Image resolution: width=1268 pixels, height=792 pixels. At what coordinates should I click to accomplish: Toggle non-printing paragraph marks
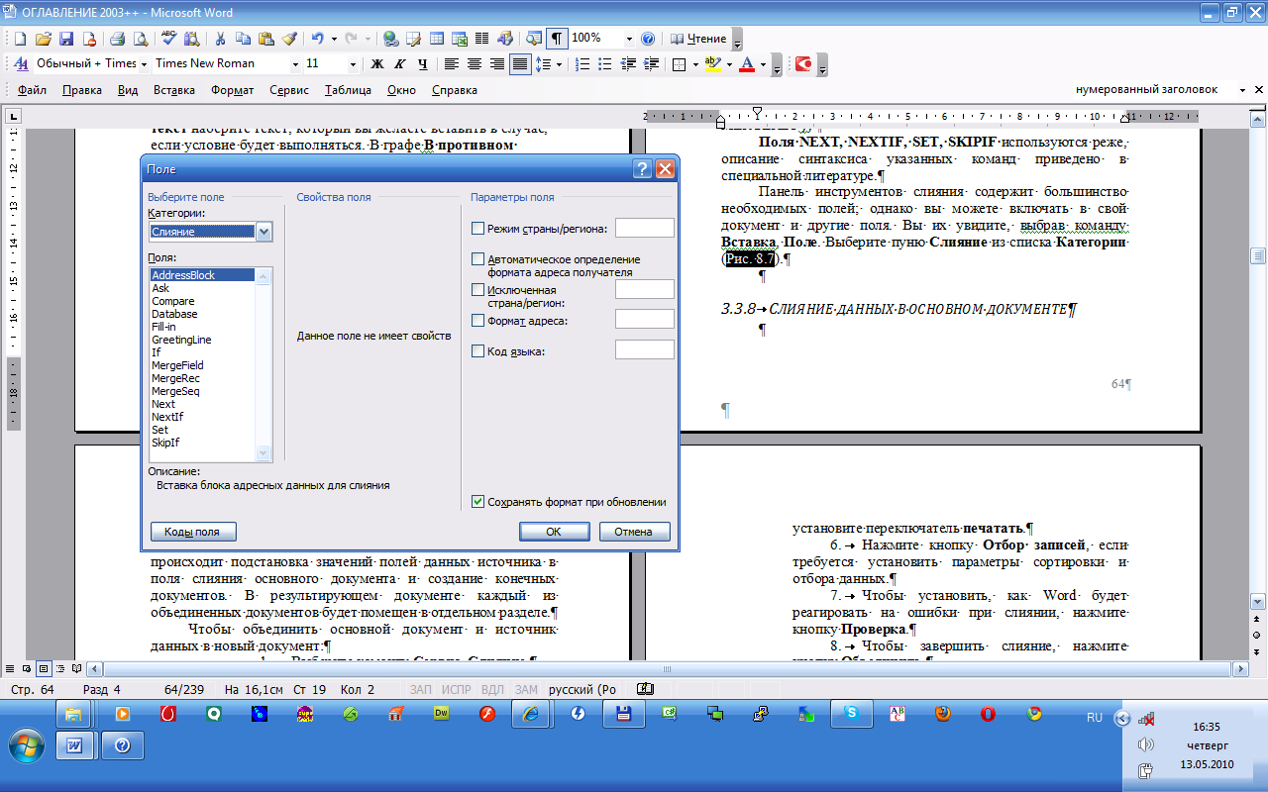(558, 39)
